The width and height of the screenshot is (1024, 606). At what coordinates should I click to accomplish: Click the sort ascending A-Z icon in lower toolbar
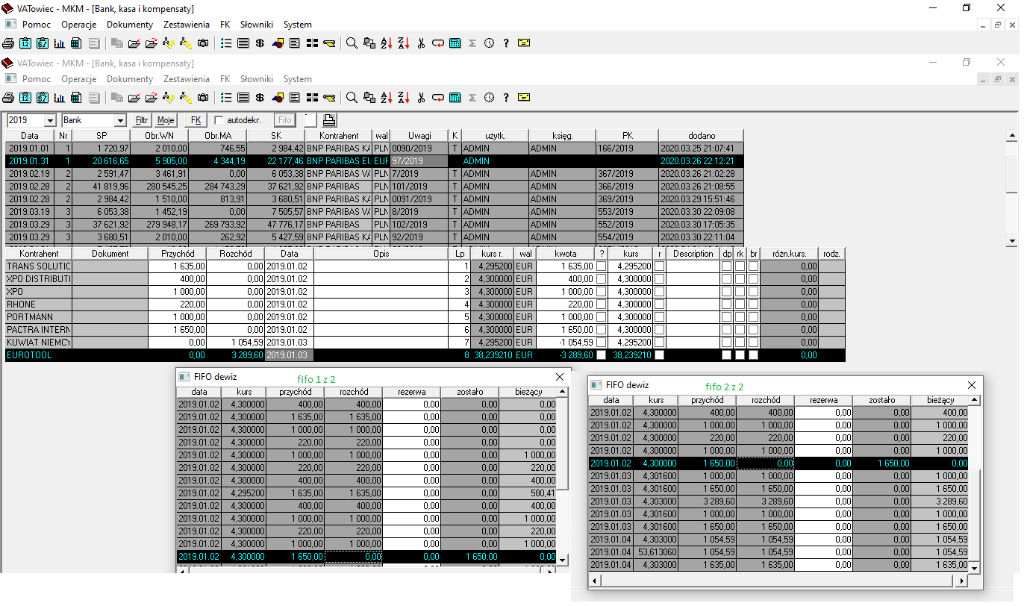[x=387, y=97]
